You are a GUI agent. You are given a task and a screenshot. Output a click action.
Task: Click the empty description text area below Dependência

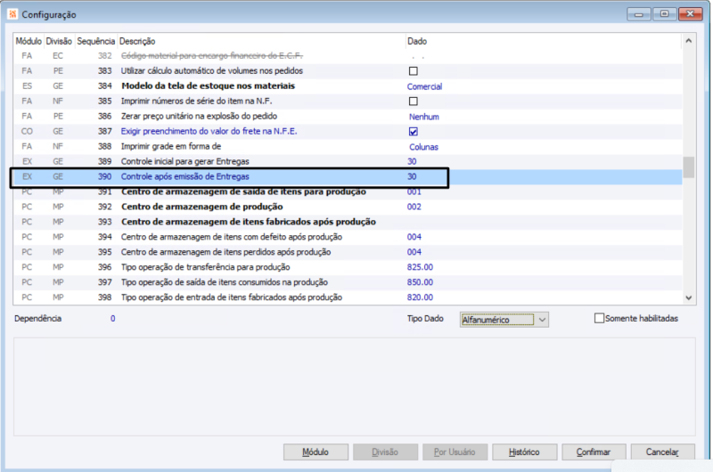[x=354, y=387]
